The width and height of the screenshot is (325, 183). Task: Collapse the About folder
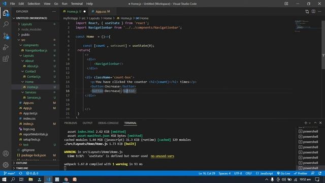pyautogui.click(x=29, y=61)
